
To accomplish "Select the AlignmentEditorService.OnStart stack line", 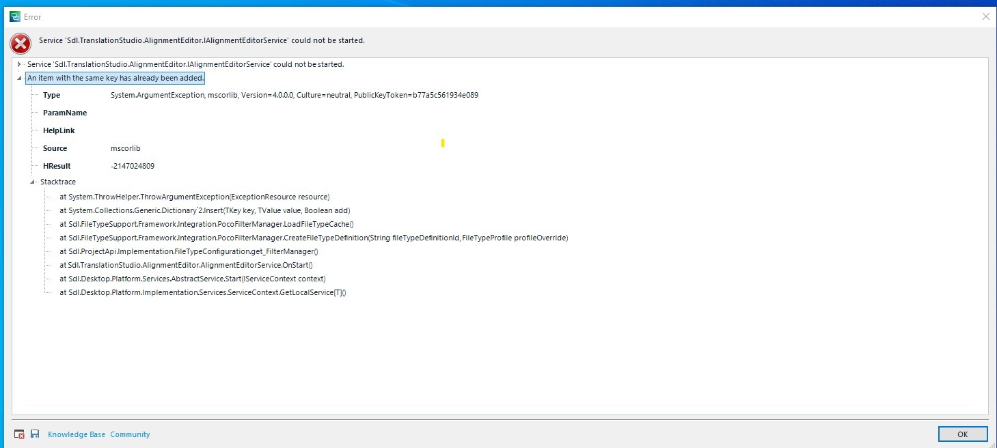I will (186, 265).
